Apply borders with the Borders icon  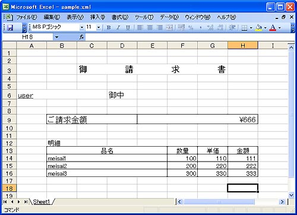[x=244, y=28]
